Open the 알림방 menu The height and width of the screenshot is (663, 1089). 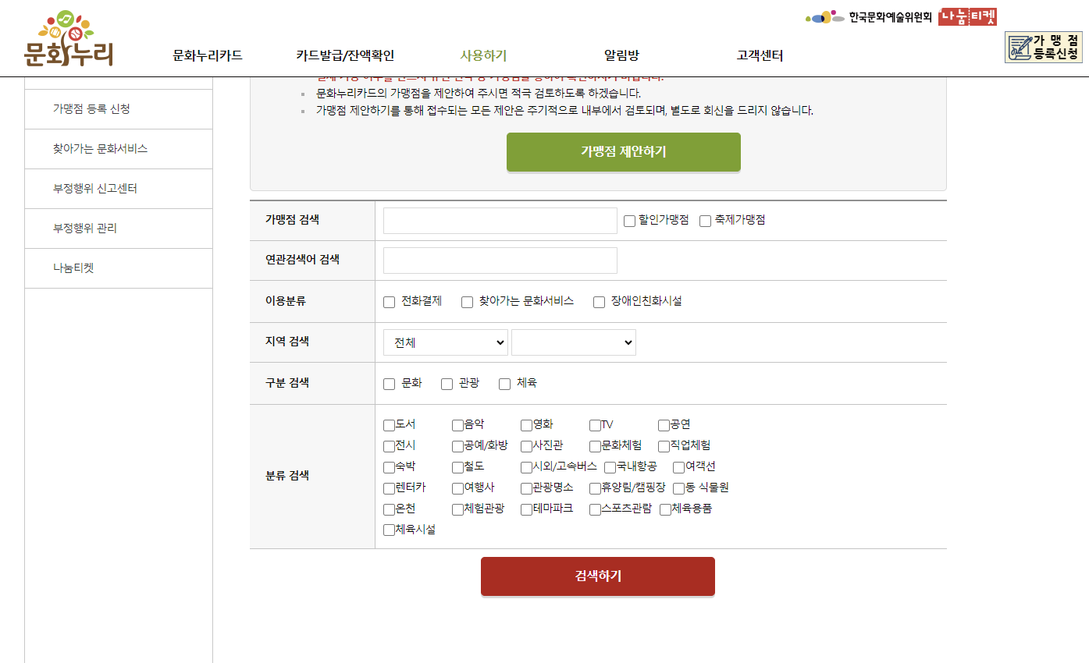click(621, 55)
